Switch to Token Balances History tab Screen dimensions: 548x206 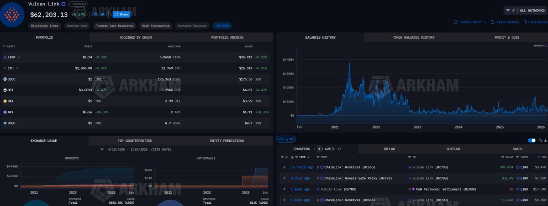click(414, 37)
